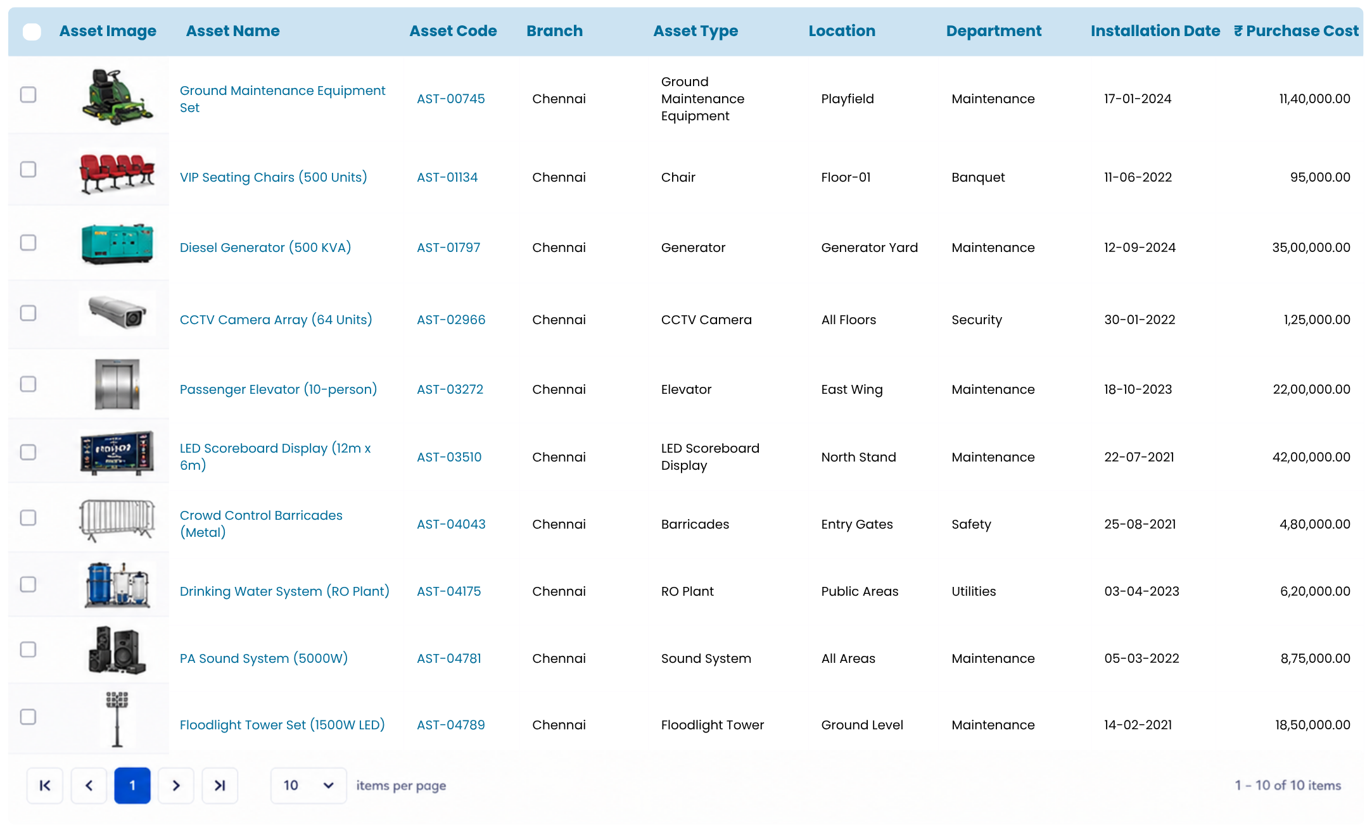The width and height of the screenshot is (1372, 830).
Task: Sort by the Purchase Cost column
Action: coord(1296,31)
